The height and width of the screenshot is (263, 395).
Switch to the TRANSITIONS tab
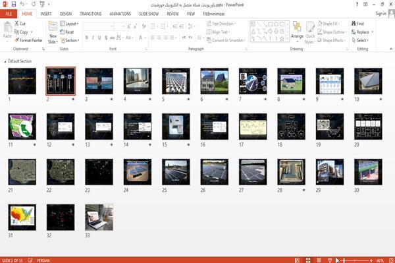(x=91, y=14)
